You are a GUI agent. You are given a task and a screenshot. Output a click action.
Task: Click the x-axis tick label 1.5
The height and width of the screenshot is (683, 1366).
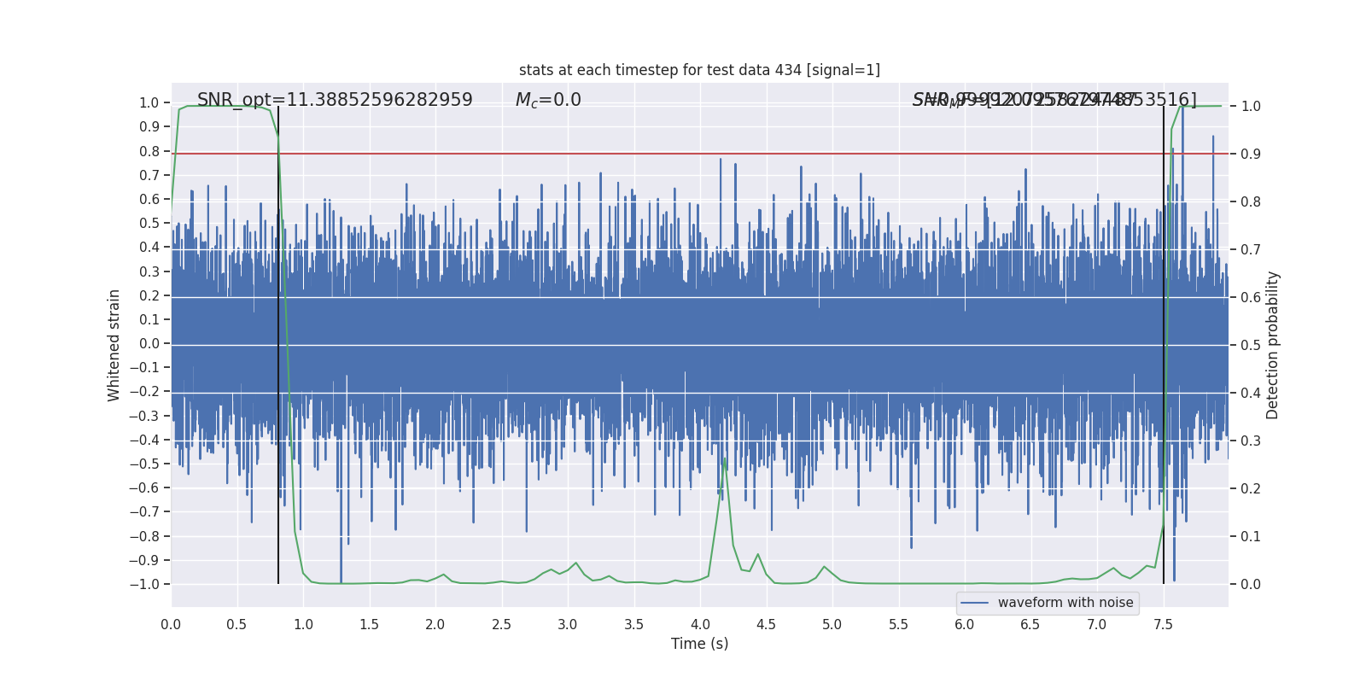point(369,625)
